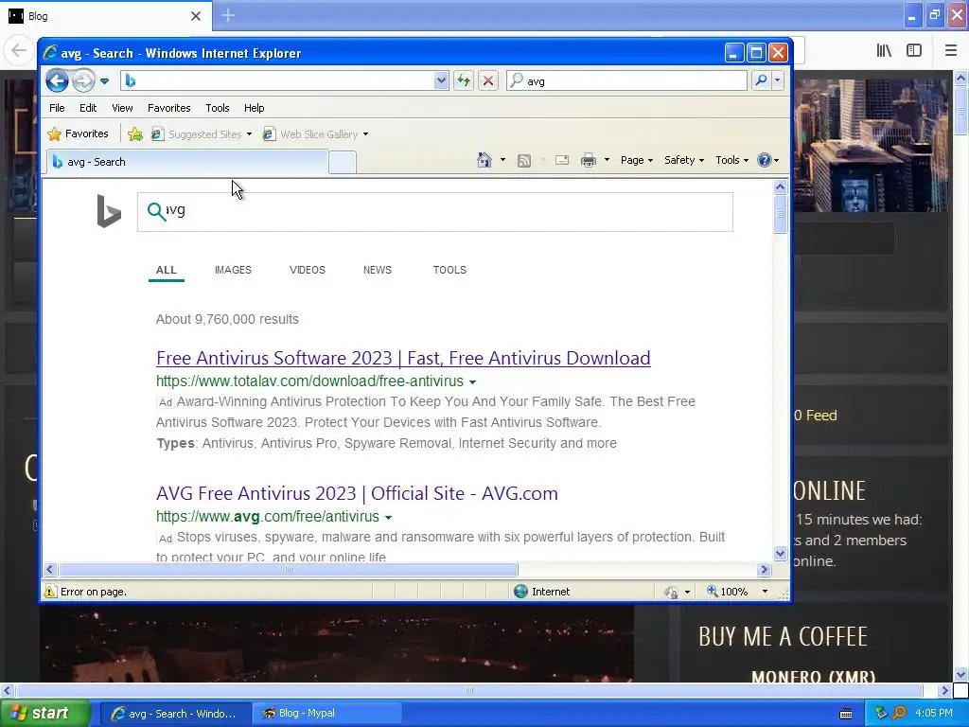Click the zoom magnifier icon in status bar
This screenshot has height=727, width=969.
click(x=713, y=591)
